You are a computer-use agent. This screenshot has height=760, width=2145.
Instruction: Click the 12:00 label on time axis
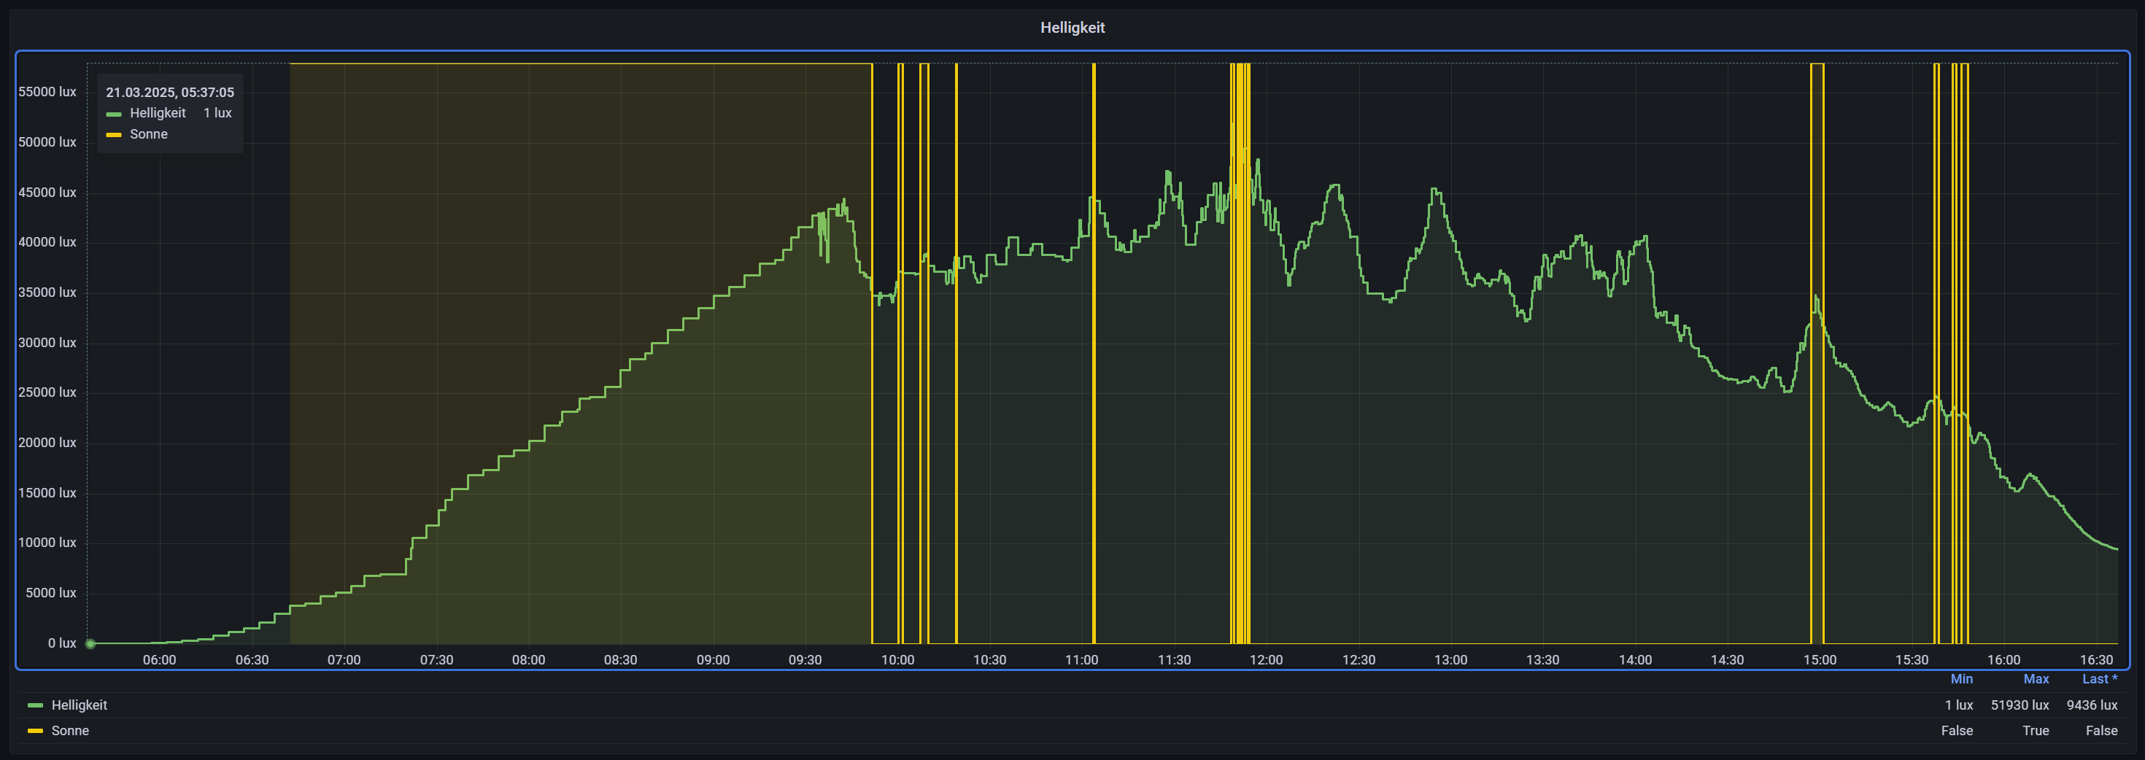(1266, 660)
